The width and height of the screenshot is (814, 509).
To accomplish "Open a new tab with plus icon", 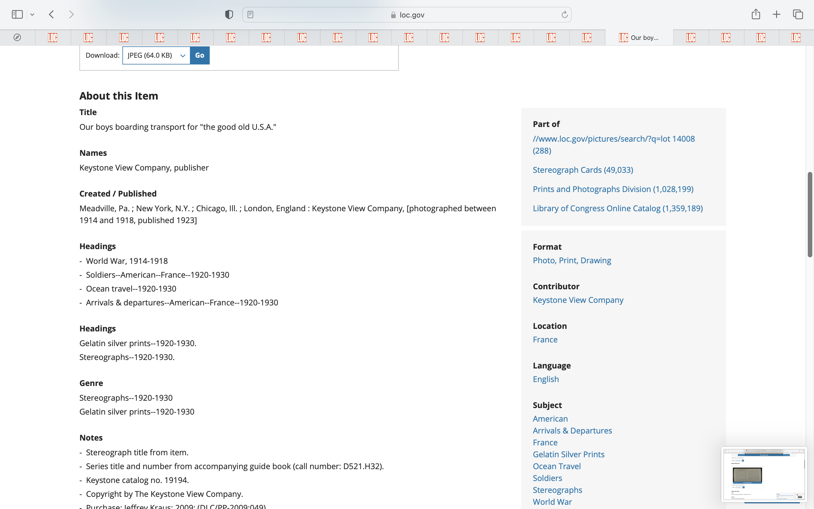I will click(x=776, y=14).
